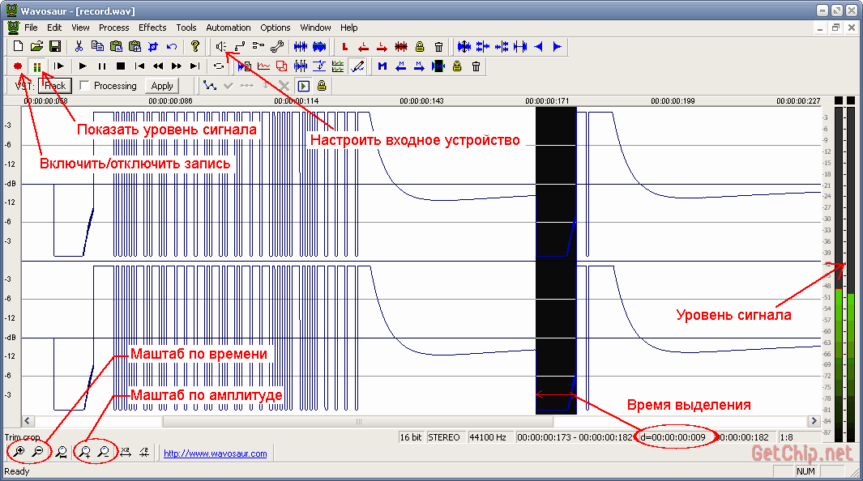The image size is (863, 481).
Task: Click the blue left-pointing triangle icon
Action: (x=539, y=47)
